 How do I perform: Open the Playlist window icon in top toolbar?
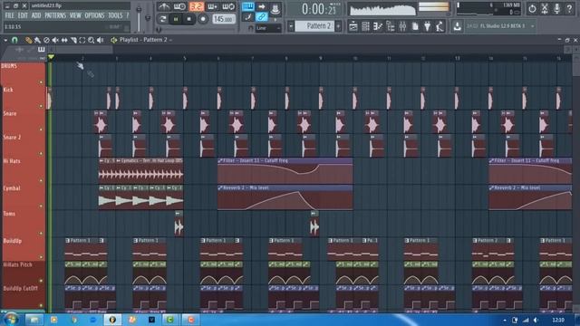353,26
